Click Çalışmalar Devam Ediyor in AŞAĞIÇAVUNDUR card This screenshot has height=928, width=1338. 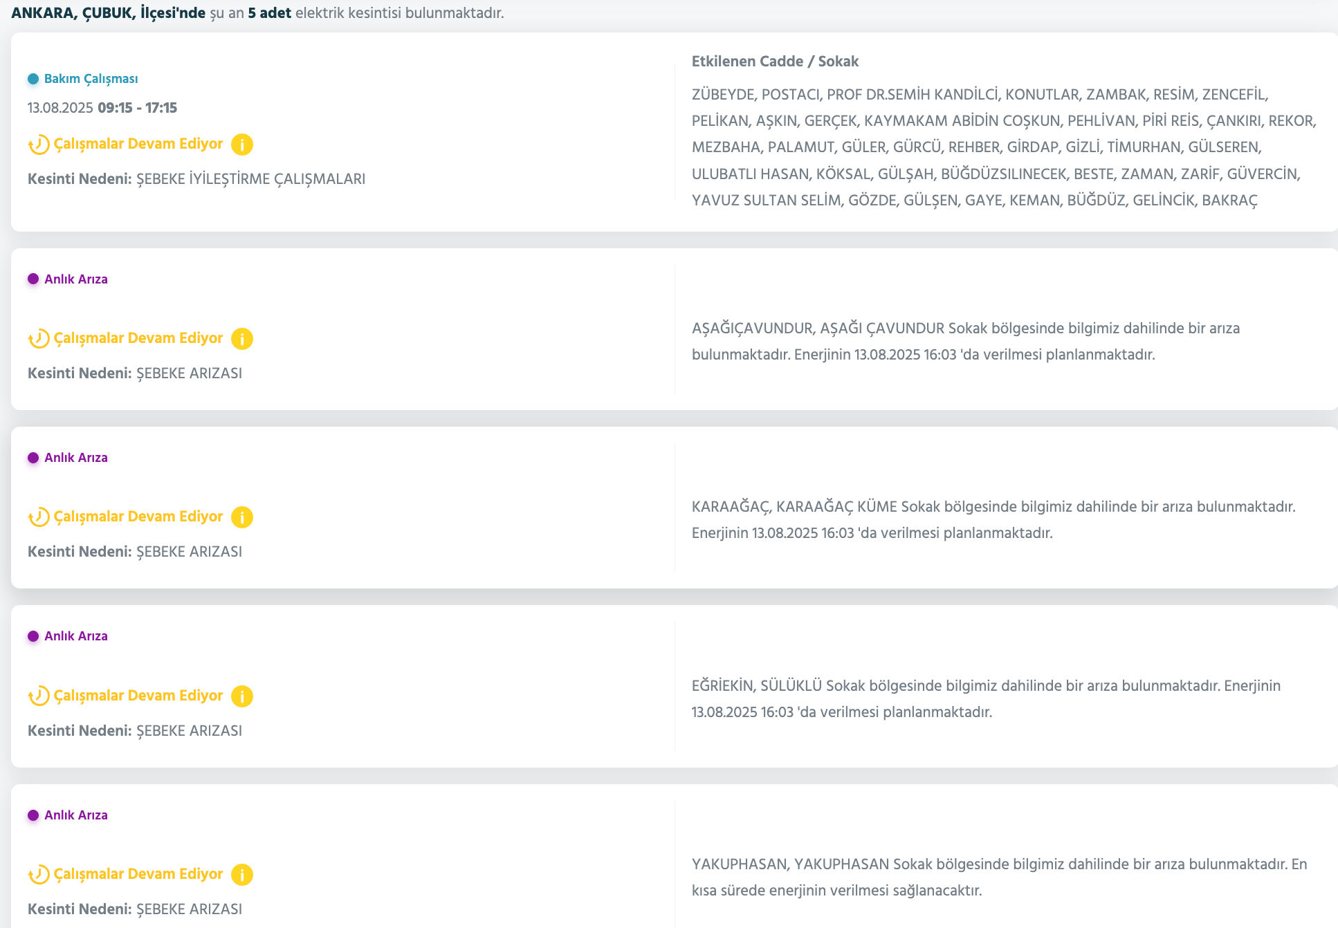coord(138,338)
